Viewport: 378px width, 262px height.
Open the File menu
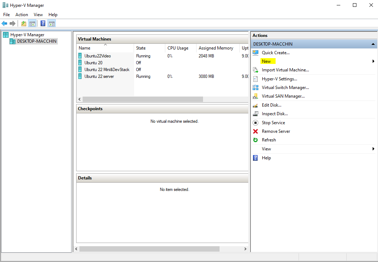[6, 15]
